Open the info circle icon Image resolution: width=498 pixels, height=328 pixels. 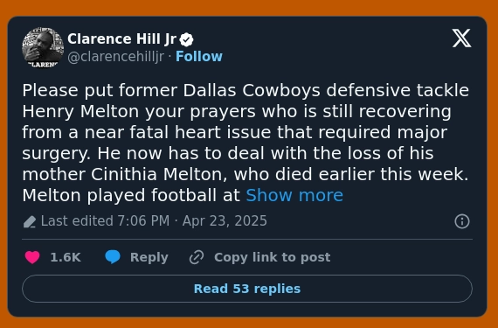(462, 221)
